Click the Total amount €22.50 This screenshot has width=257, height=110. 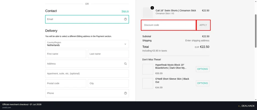tap(205, 47)
